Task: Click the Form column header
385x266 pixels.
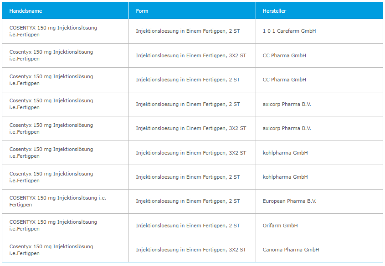Action: (142, 11)
